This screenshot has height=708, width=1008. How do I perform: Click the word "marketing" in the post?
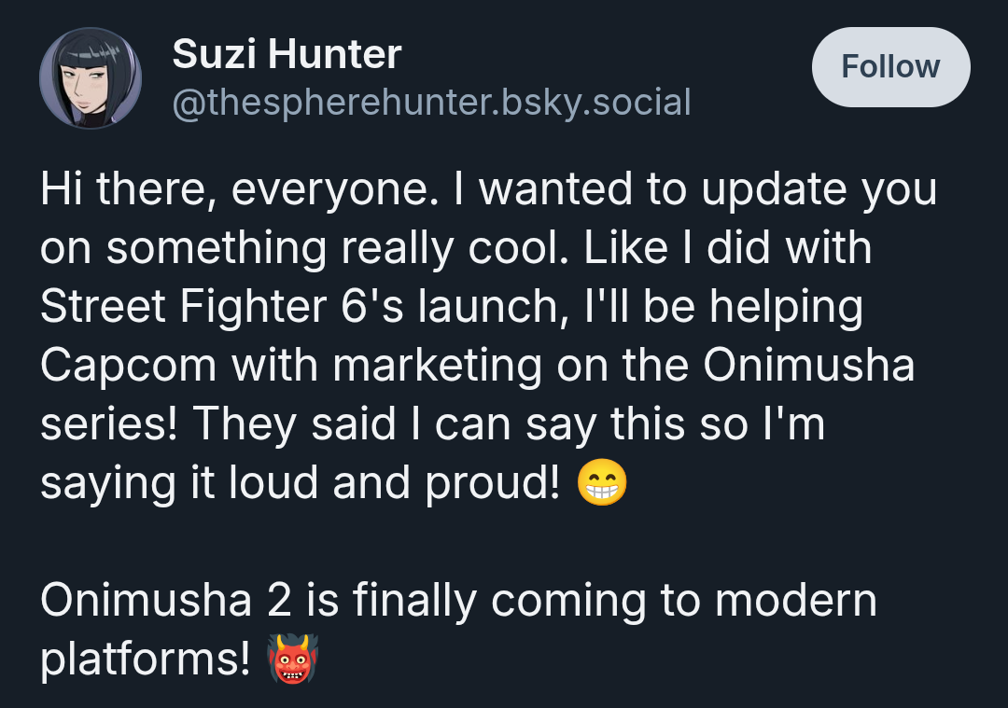[437, 367]
